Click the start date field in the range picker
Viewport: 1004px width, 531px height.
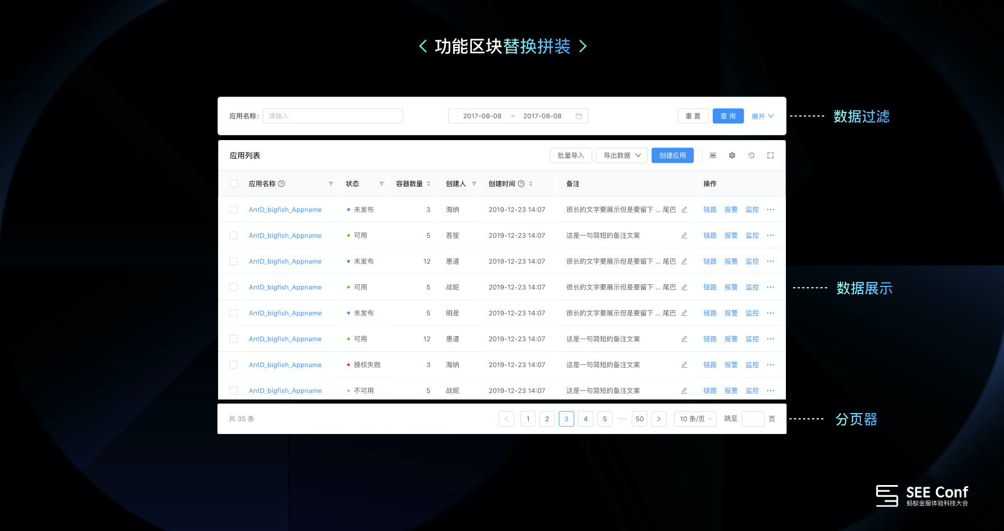tap(483, 116)
